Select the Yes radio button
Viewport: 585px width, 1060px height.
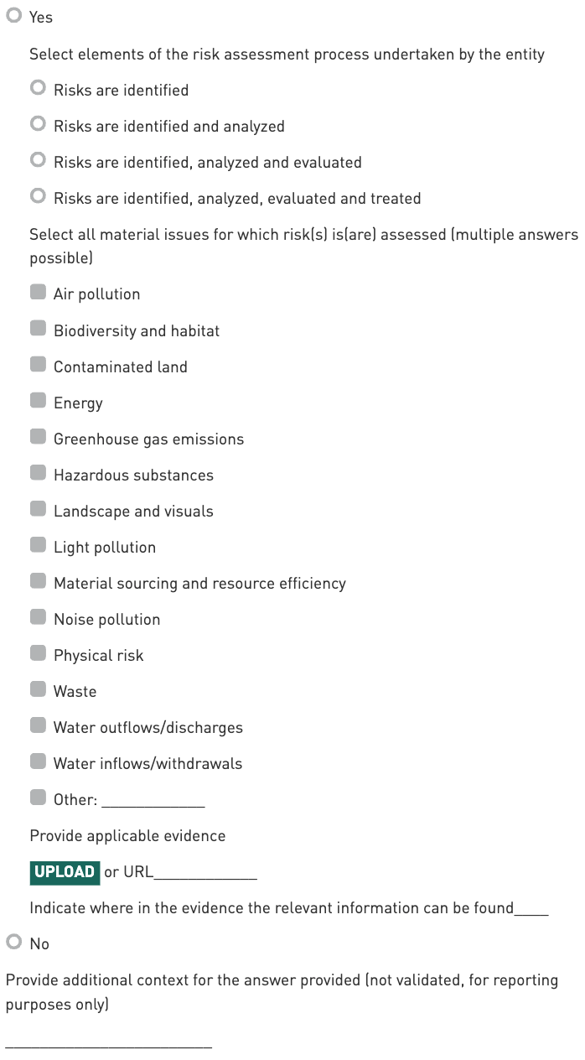point(13,16)
